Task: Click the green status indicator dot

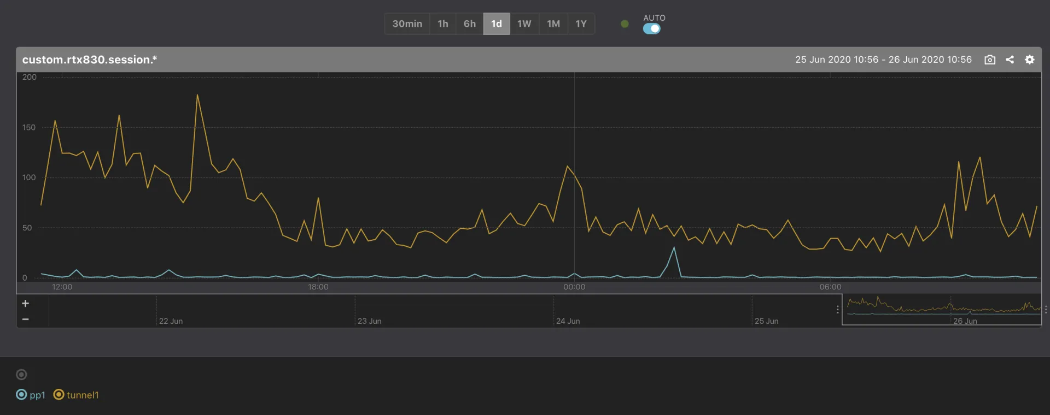Action: click(x=625, y=24)
